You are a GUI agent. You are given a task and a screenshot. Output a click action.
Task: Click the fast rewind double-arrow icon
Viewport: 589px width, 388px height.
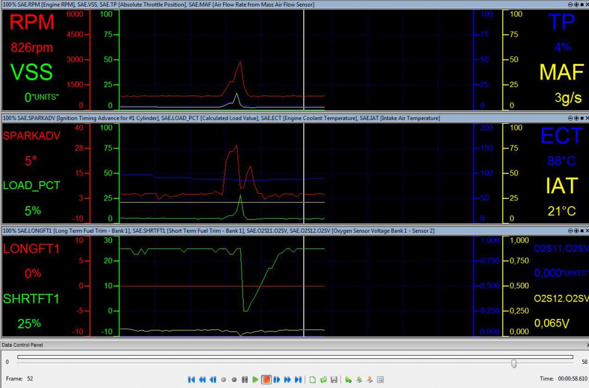point(202,379)
